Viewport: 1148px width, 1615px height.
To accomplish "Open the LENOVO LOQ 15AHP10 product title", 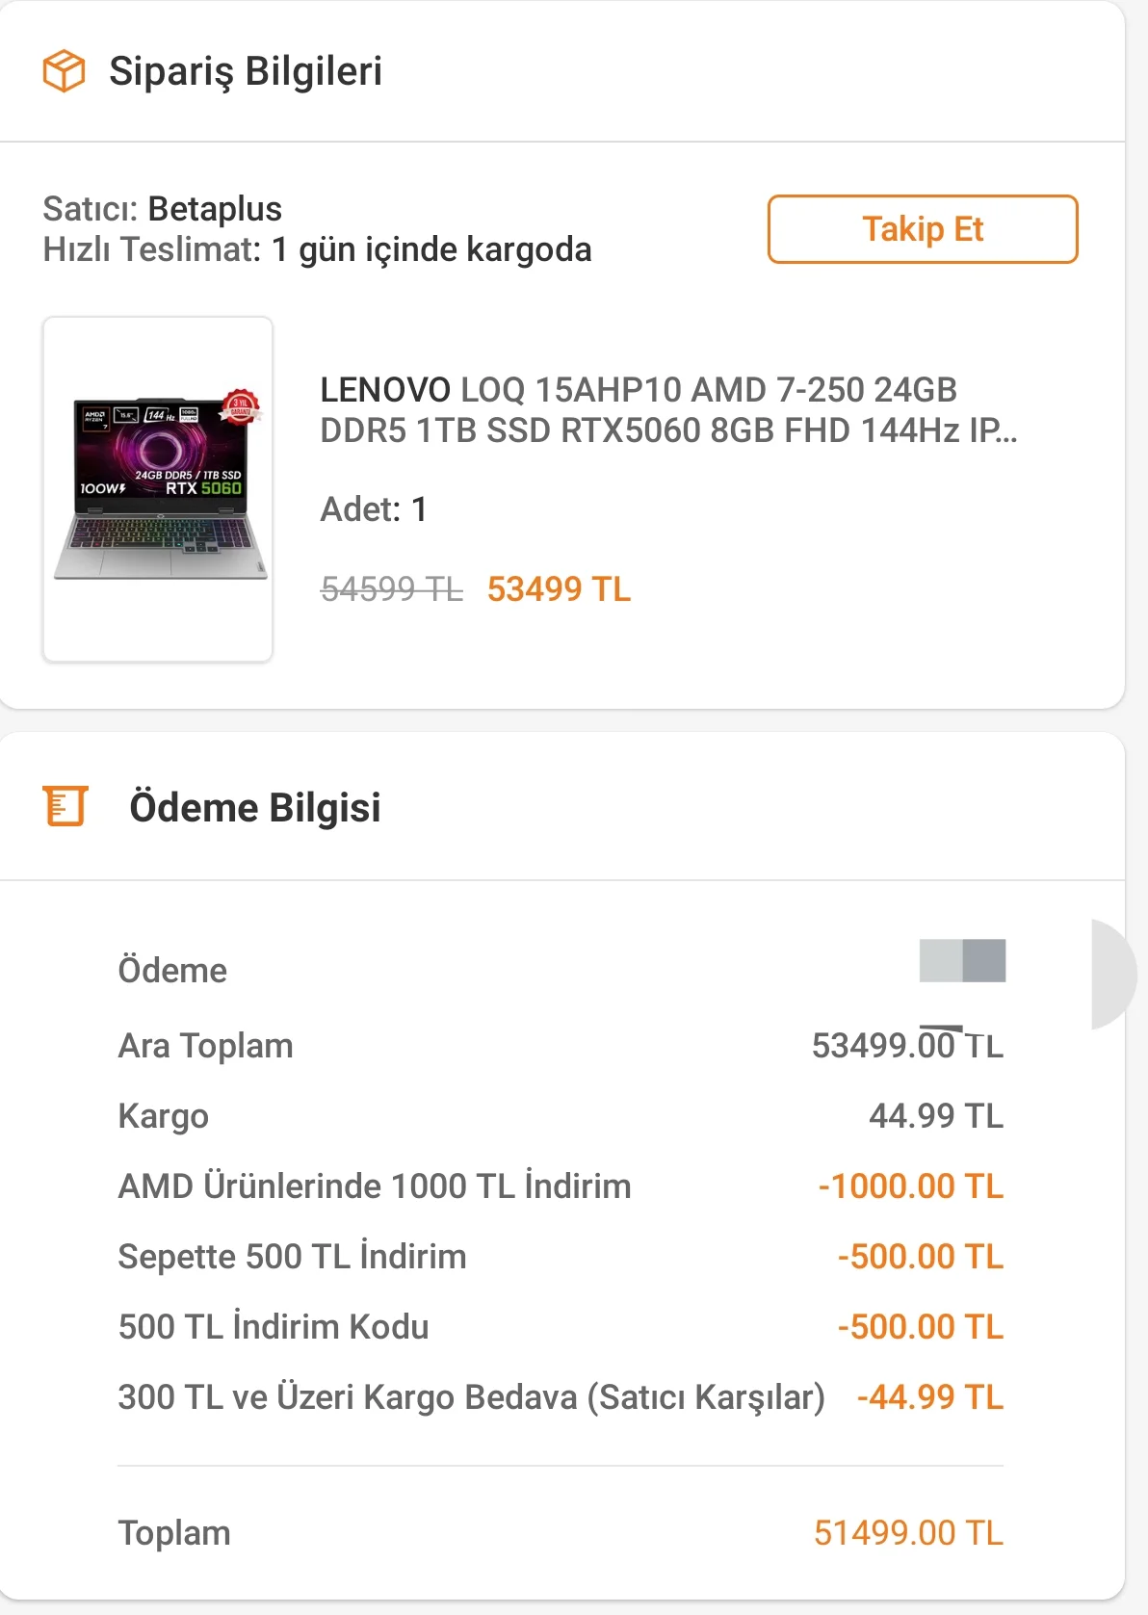I will [x=667, y=410].
